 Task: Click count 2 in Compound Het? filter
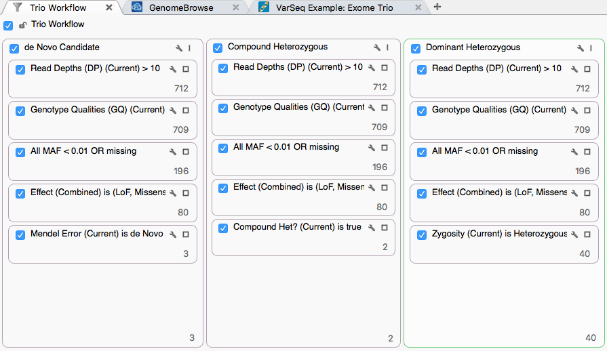(385, 247)
